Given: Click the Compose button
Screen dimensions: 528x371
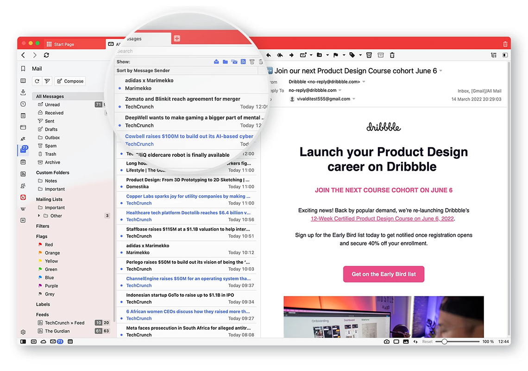Looking at the screenshot, I should 70,81.
